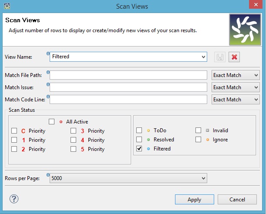This screenshot has height=214, width=266.
Task: Tick the C Priority checkbox
Action: point(14,131)
